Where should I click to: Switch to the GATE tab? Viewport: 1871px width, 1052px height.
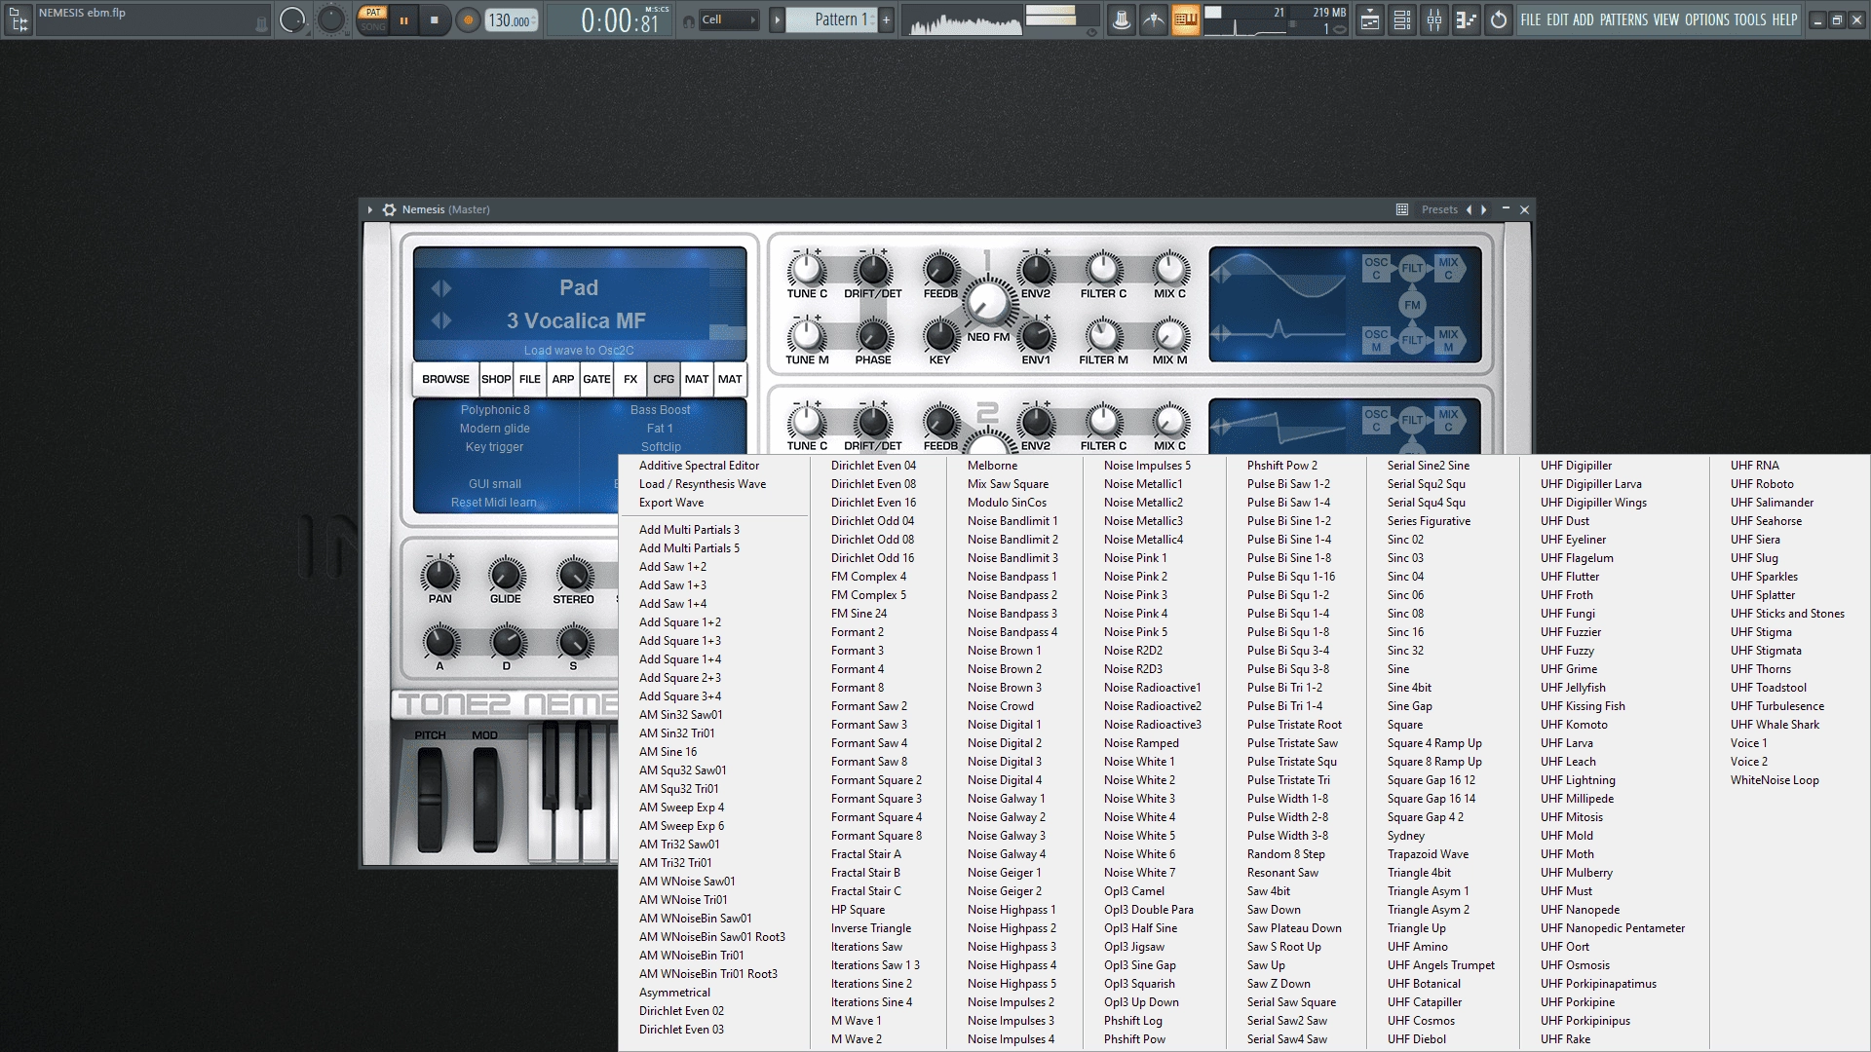coord(596,379)
